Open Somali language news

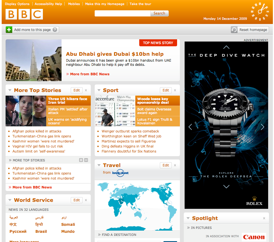pyautogui.click(x=68, y=224)
